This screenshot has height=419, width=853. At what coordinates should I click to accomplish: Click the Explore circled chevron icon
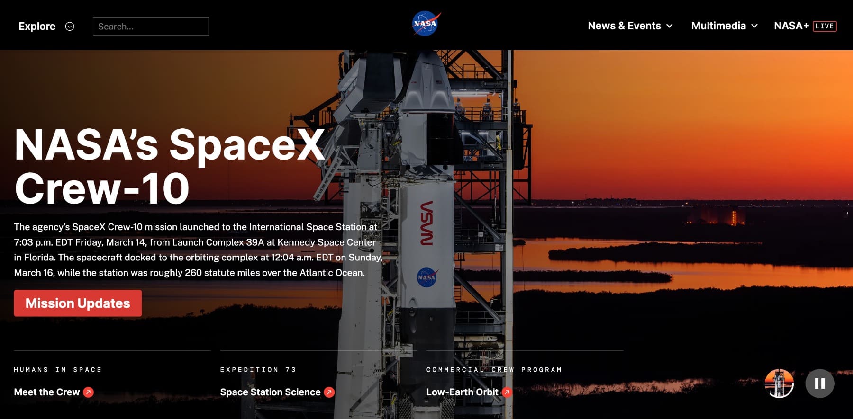[x=70, y=27]
